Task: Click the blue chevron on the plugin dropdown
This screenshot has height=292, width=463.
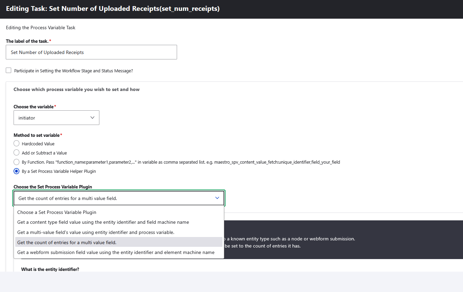Action: (217, 198)
